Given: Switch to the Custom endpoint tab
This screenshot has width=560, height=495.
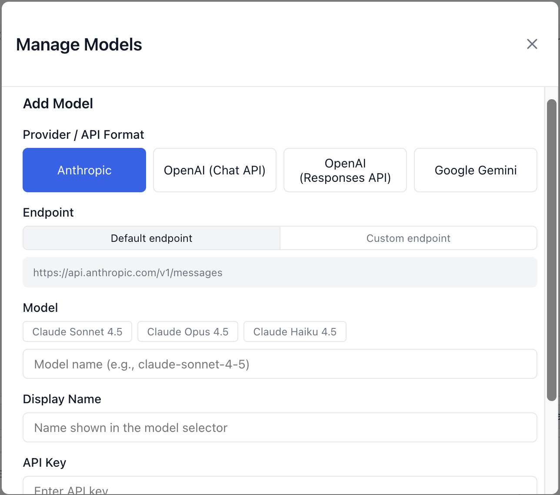Looking at the screenshot, I should coord(408,238).
